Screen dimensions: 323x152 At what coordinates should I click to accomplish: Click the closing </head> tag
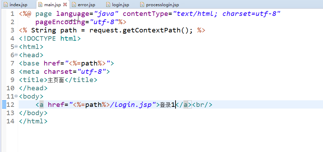[x=33, y=88]
